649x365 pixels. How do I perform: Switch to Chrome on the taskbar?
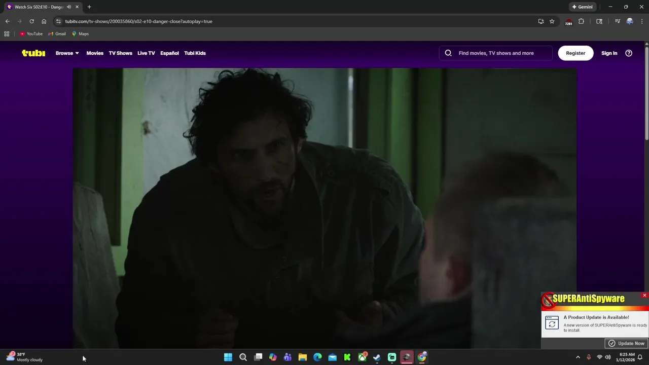(x=422, y=357)
